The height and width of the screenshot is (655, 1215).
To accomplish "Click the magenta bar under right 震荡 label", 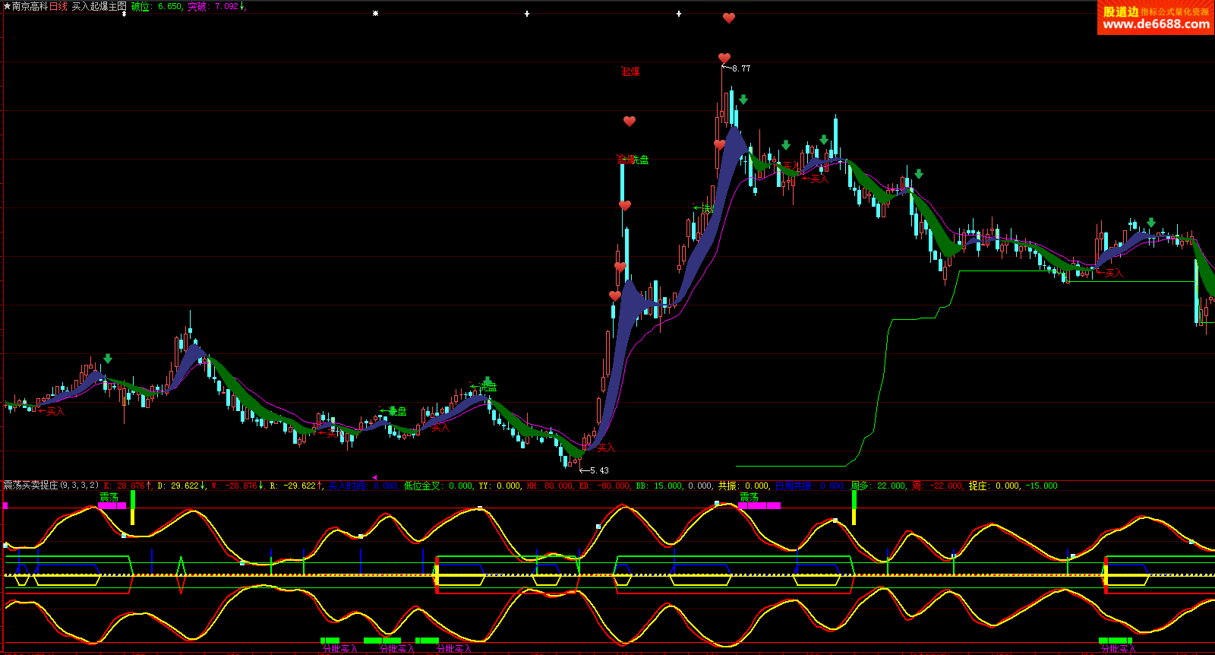I will click(759, 505).
